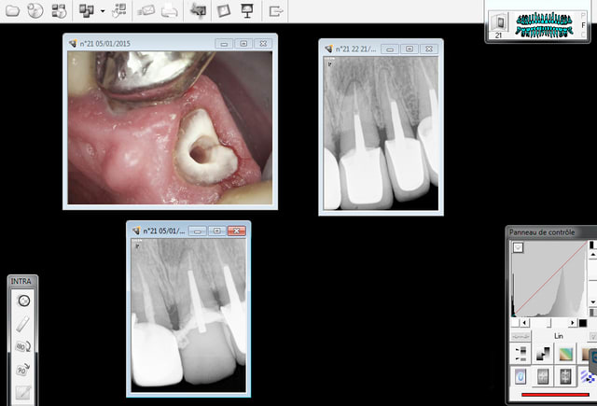Click the red bar slider in control panel
This screenshot has height=406, width=597.
(x=551, y=396)
